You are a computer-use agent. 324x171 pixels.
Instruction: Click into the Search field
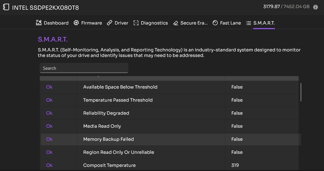pos(84,68)
